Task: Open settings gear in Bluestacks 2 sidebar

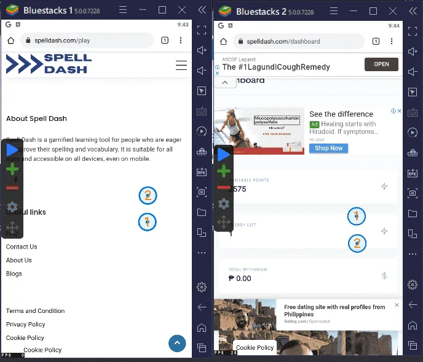Action: 413,285
